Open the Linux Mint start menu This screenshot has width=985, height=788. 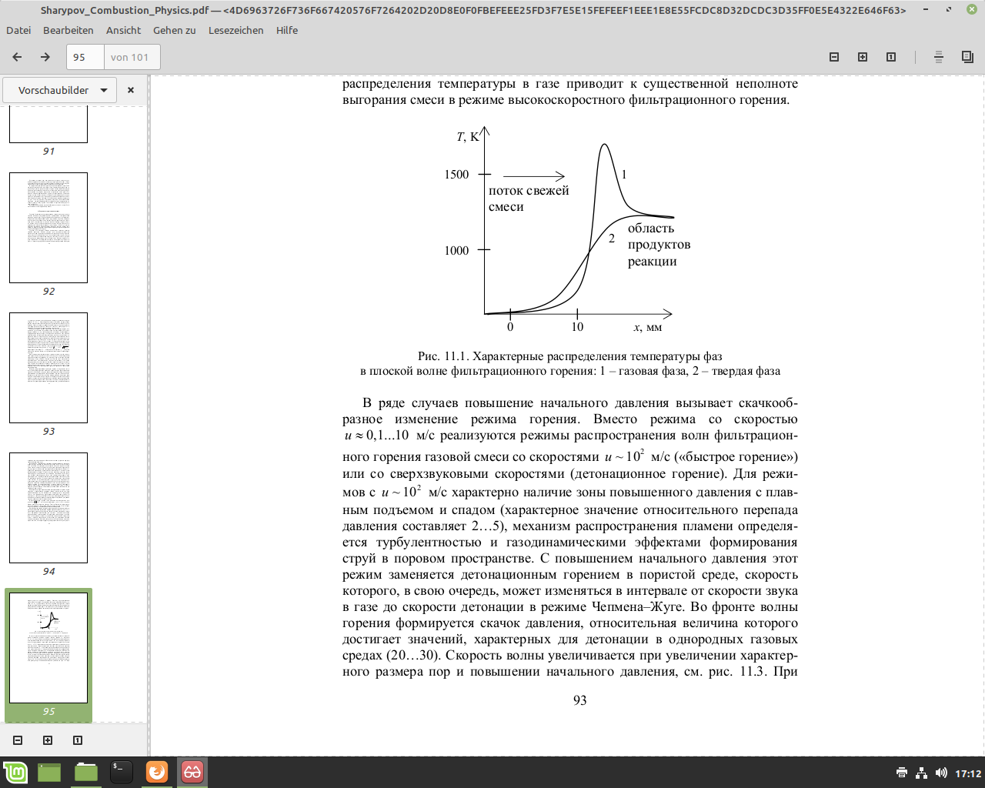click(x=15, y=772)
